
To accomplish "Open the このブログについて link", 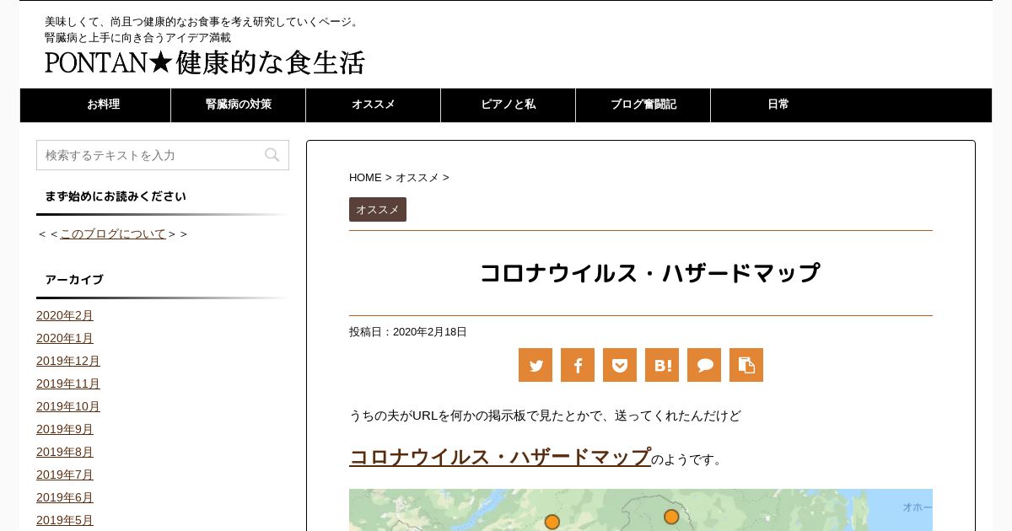I will coord(113,233).
